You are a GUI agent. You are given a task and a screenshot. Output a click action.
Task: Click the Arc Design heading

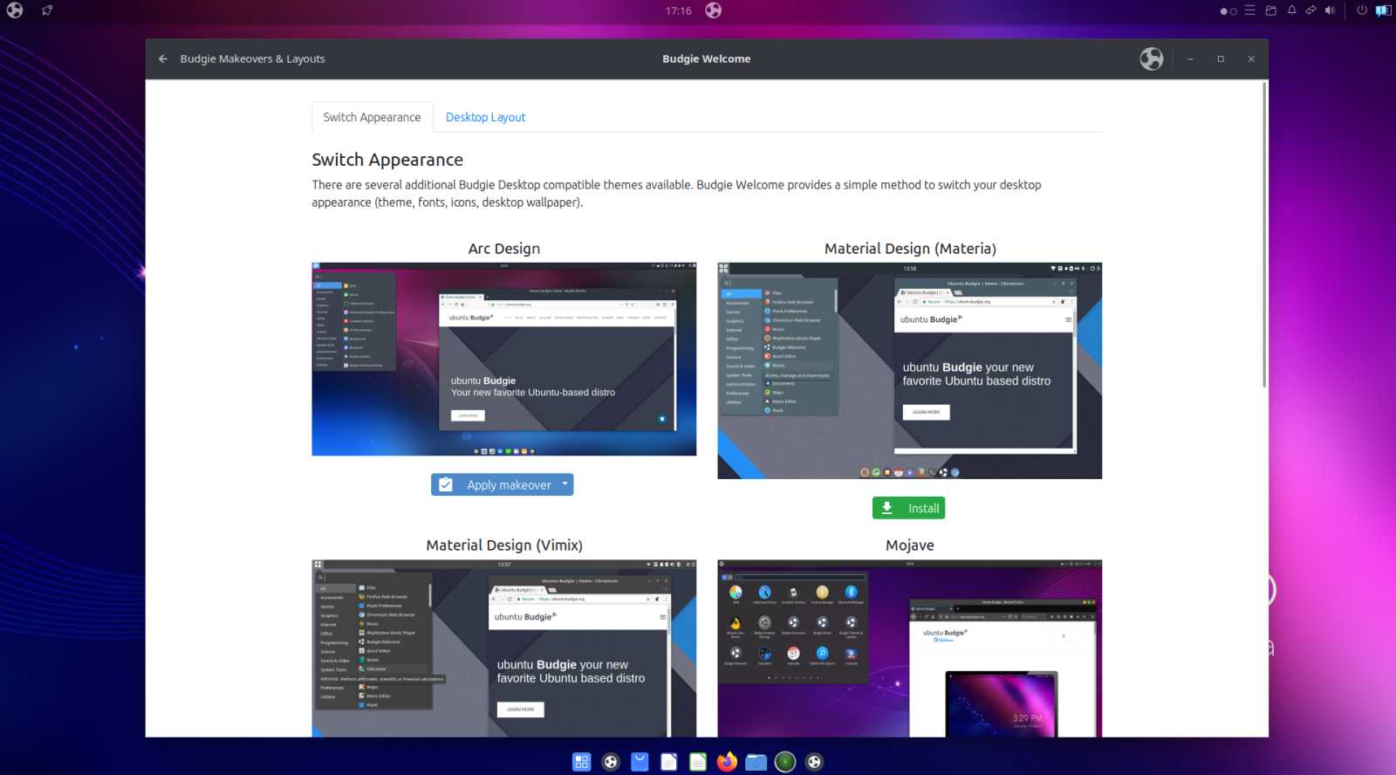503,248
